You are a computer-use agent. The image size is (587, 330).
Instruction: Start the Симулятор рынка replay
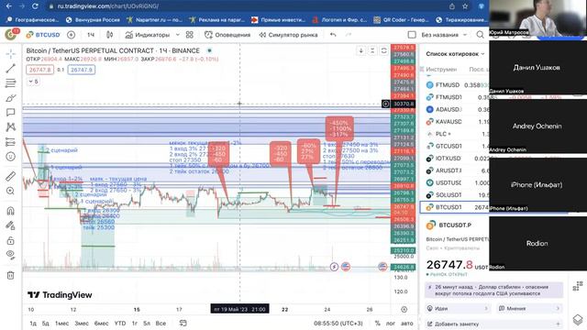288,35
